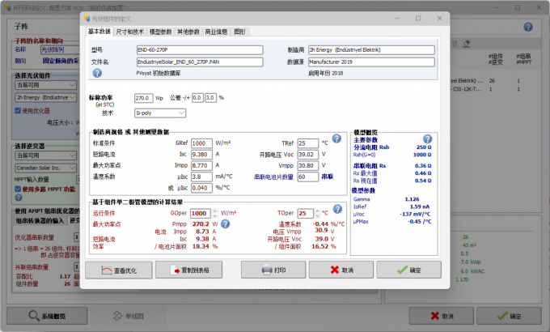Open the 组串转换器的输入 tab
550x332 pixels.
[x=40, y=220]
